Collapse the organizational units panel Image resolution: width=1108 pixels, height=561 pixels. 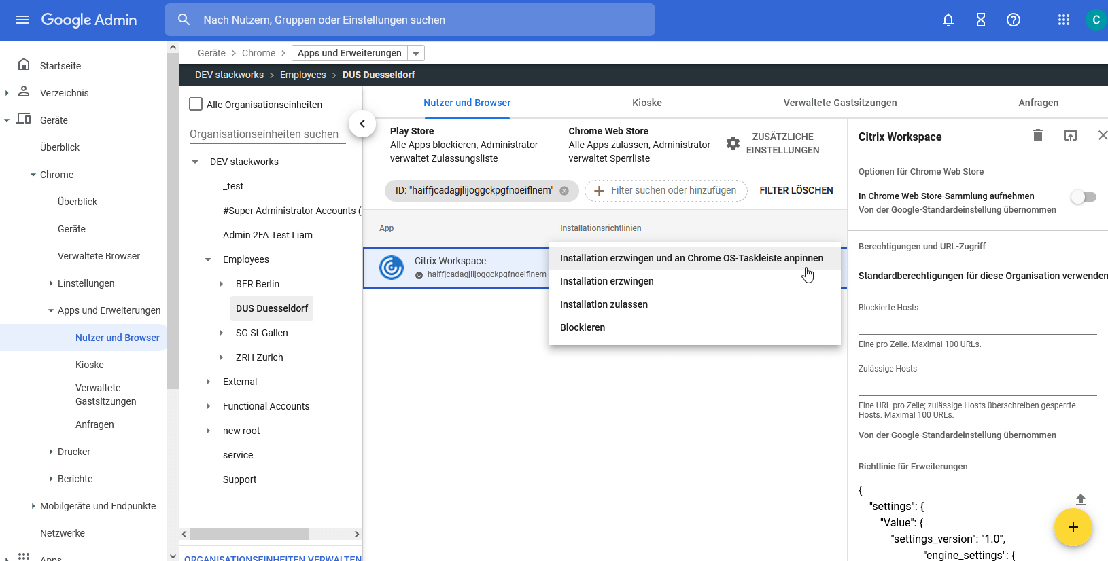point(362,124)
